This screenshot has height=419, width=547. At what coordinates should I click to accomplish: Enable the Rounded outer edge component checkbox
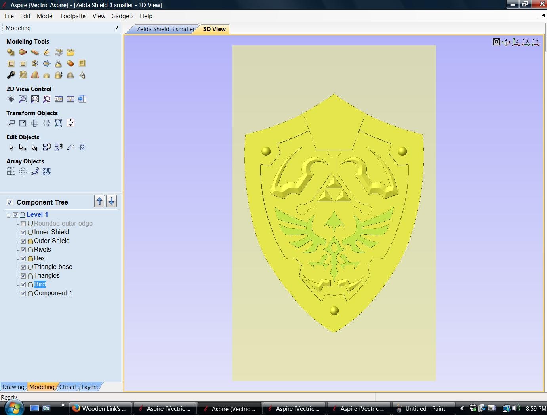23,224
